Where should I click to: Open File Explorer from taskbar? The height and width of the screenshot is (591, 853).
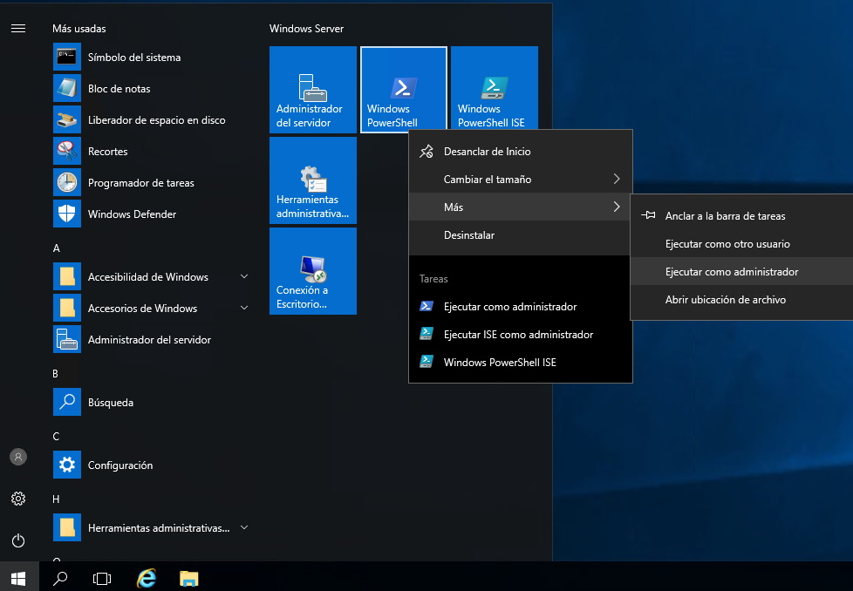click(x=188, y=579)
